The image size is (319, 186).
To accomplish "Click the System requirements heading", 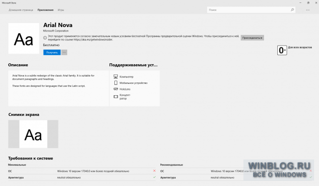I will [30, 159].
